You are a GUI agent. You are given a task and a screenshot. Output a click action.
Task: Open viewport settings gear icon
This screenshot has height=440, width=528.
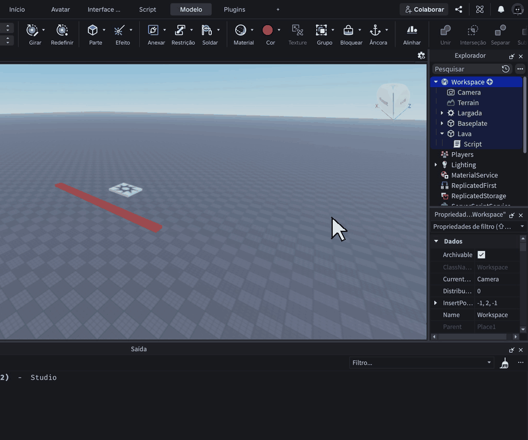pyautogui.click(x=421, y=56)
